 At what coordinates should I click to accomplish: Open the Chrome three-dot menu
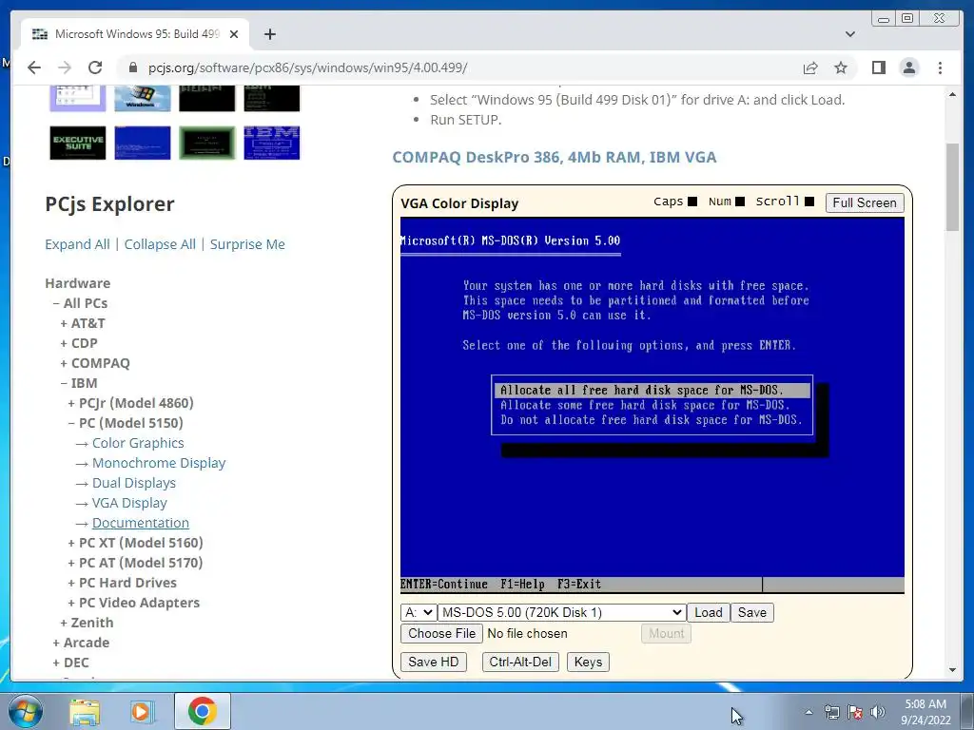point(940,67)
